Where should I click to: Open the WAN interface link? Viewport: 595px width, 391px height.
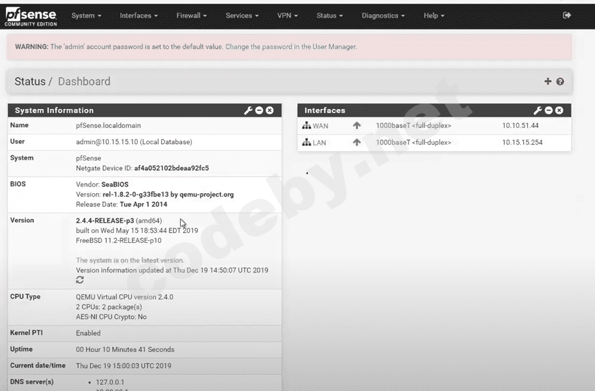pyautogui.click(x=320, y=126)
